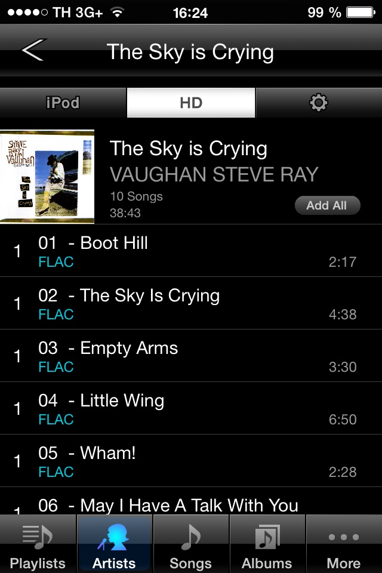This screenshot has width=382, height=573.
Task: Play track 03 Empty Arms
Action: (191, 356)
